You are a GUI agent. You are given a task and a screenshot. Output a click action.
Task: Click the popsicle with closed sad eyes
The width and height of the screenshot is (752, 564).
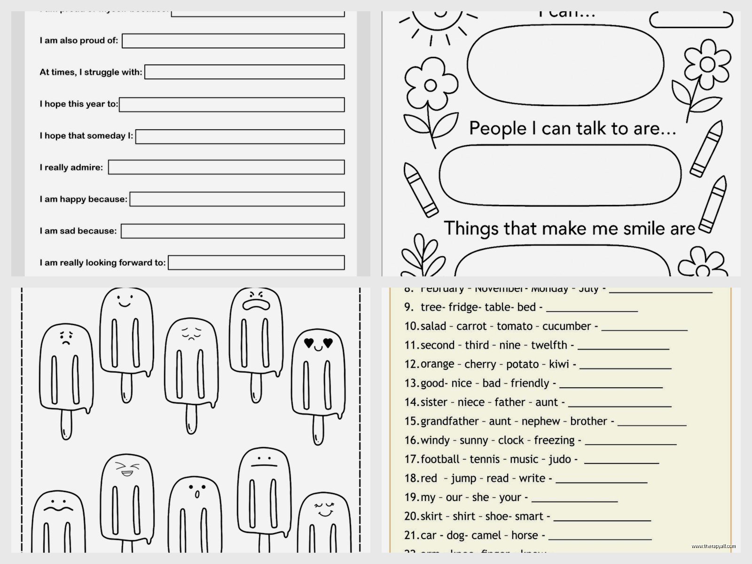(191, 376)
